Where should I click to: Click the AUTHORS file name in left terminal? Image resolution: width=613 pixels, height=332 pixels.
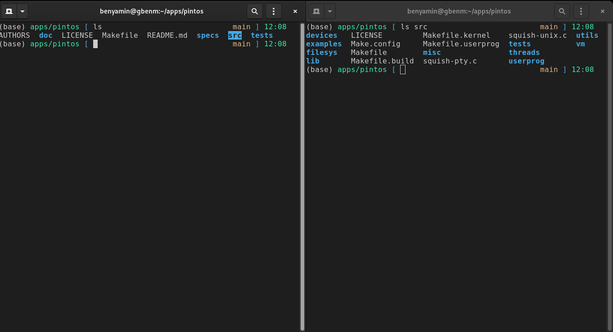coord(15,35)
